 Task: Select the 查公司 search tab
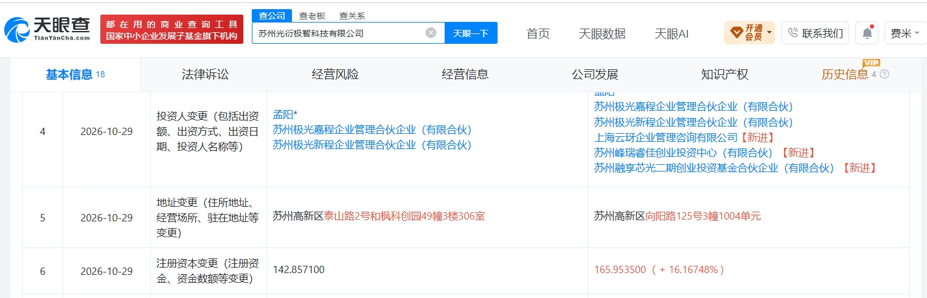[271, 16]
